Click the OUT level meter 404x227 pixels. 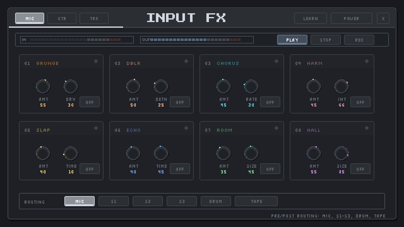point(197,40)
